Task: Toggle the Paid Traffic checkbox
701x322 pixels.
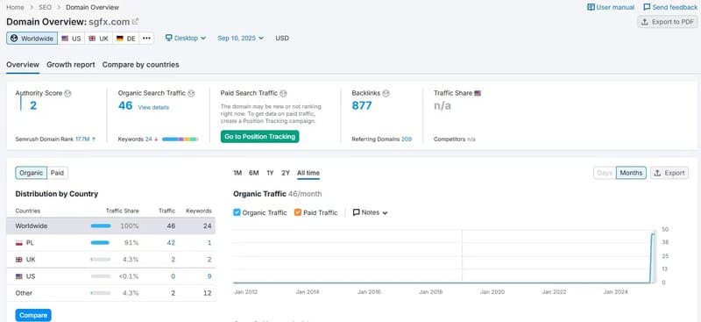Action: point(298,212)
